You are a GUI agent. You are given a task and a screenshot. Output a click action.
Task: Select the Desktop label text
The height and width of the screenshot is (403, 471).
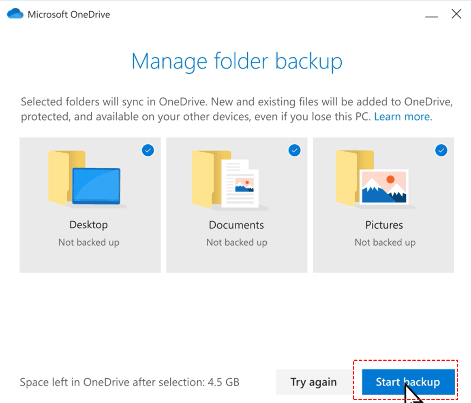[89, 225]
